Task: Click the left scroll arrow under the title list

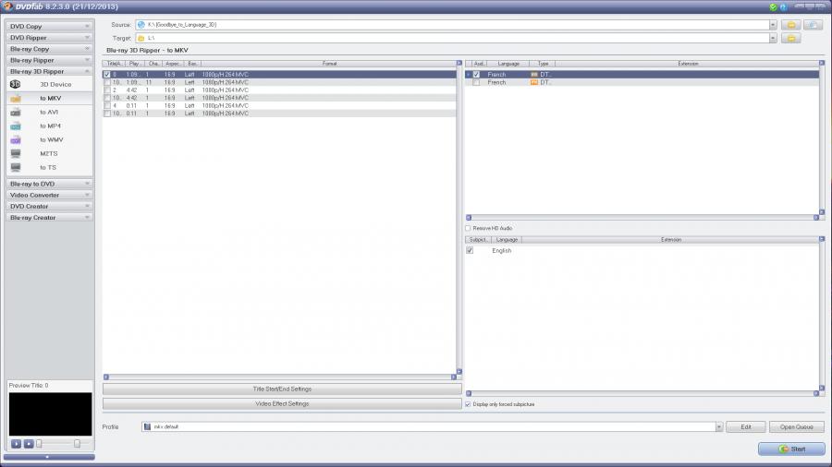Action: [x=106, y=377]
